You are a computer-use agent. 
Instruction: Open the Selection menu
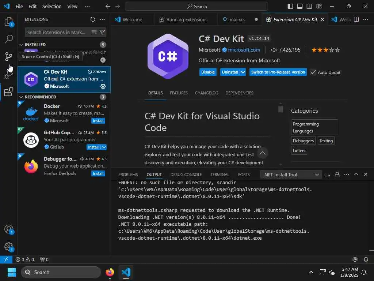coord(52,7)
